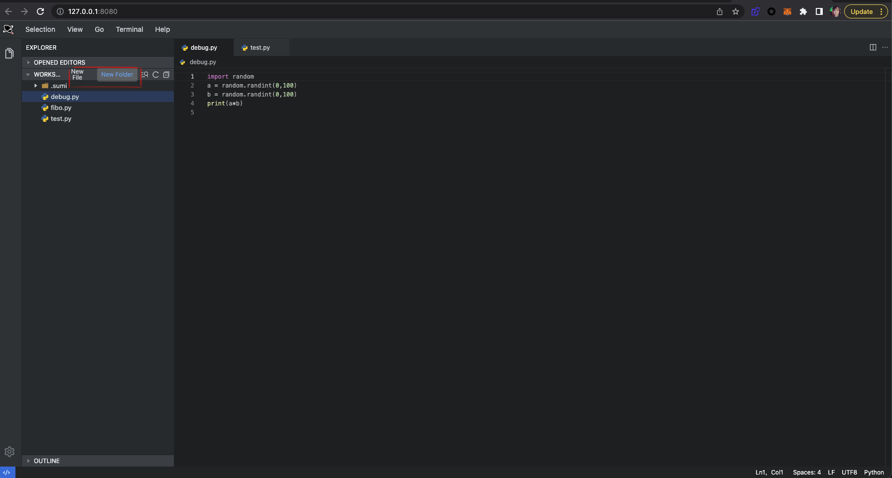Viewport: 892px width, 478px height.
Task: Switch to the test.py tab
Action: point(260,47)
